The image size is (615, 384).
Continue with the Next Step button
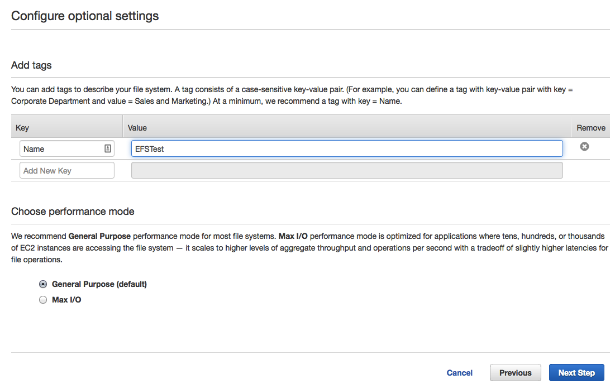click(576, 373)
